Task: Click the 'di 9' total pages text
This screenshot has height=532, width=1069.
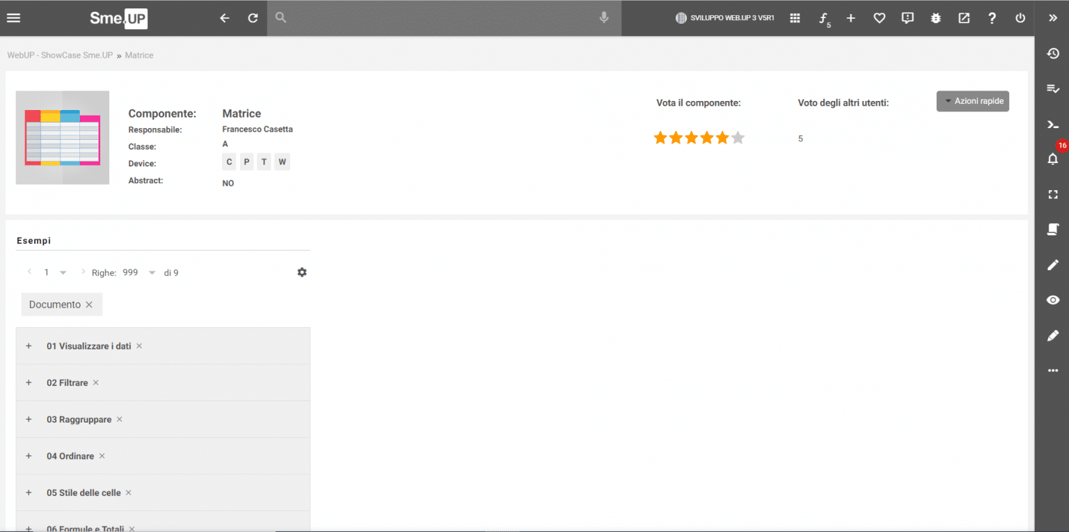Action: (171, 273)
